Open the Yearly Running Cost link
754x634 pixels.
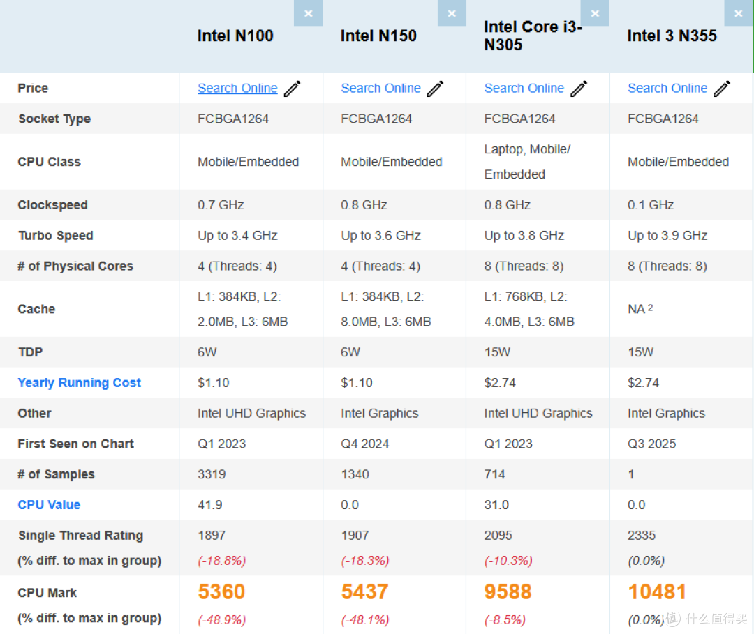[x=80, y=383]
